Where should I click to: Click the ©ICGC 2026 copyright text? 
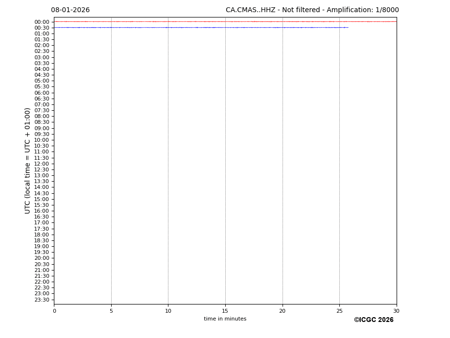pos(373,320)
